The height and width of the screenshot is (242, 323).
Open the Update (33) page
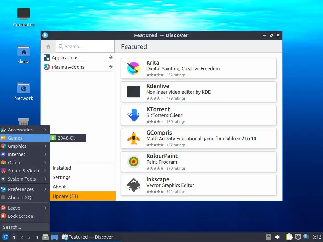point(83,196)
